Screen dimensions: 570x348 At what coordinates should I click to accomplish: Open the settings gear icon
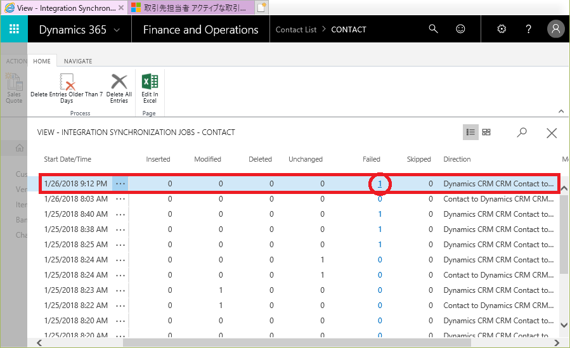point(502,29)
